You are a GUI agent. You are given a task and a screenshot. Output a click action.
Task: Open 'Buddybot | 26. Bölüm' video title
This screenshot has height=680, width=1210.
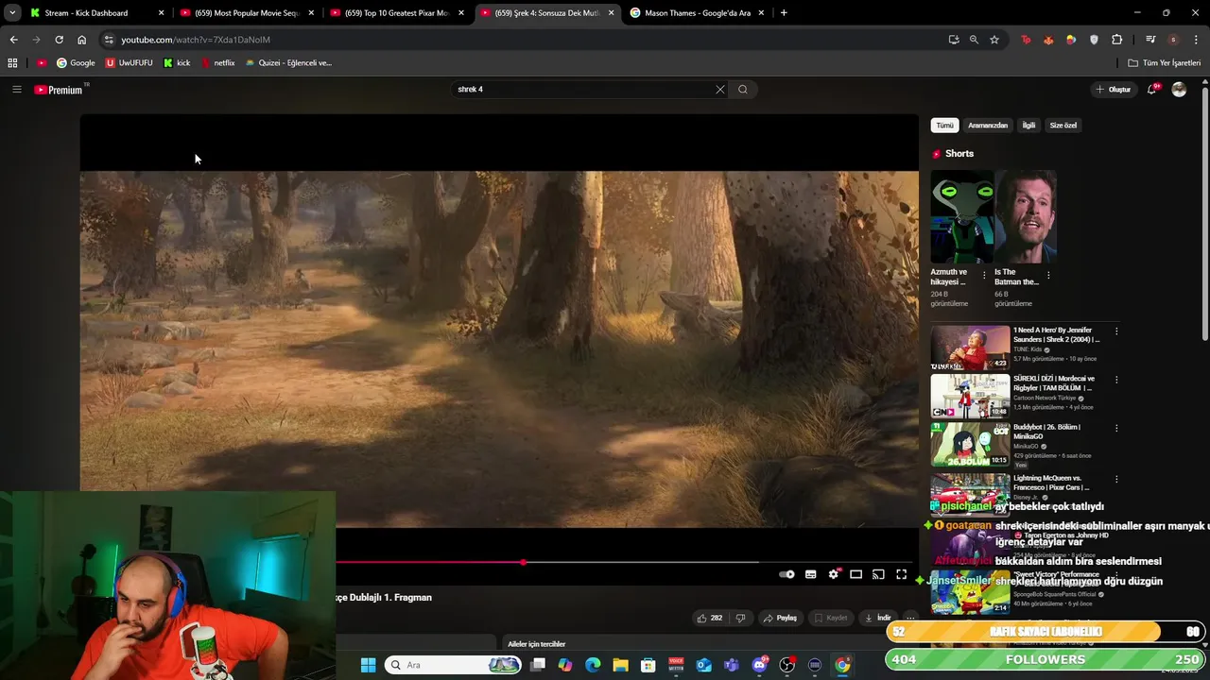[x=1047, y=432]
